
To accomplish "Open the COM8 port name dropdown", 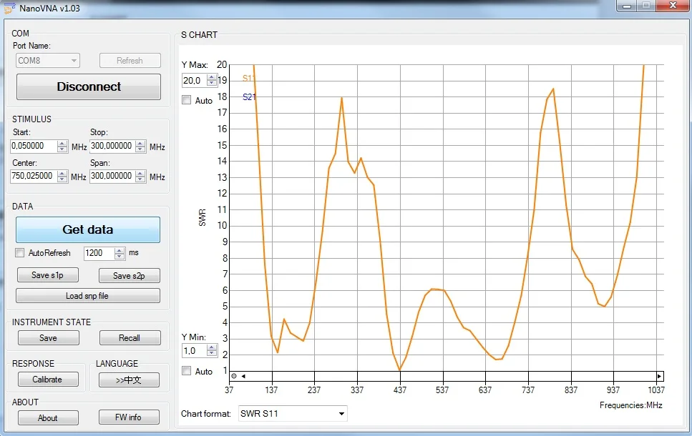I will [x=48, y=60].
